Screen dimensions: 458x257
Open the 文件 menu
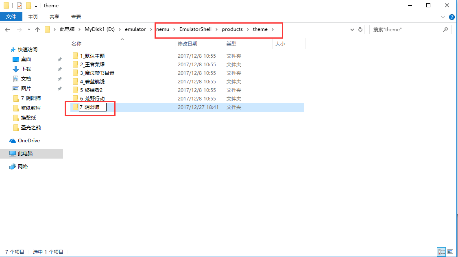tap(11, 17)
